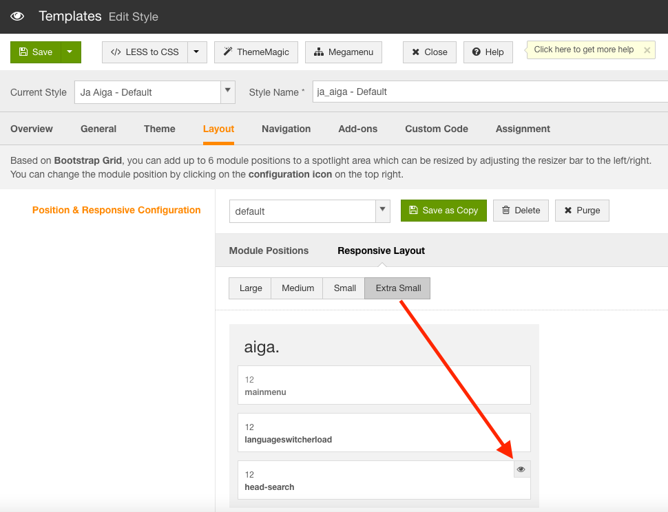Click the languageswitcherload position block

click(384, 432)
